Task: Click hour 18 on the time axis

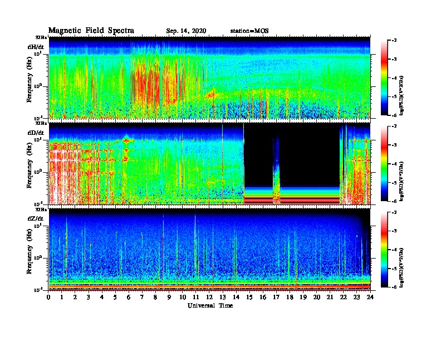Action: click(290, 297)
